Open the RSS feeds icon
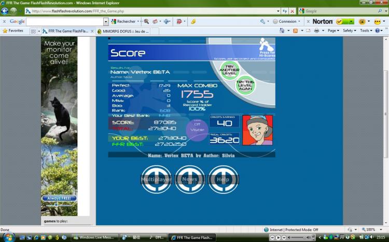Image resolution: width=389 pixels, height=242 pixels. point(295,31)
